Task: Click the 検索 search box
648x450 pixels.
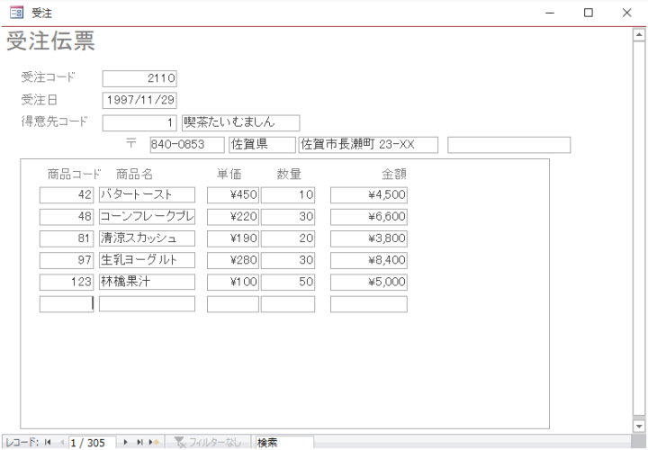Action: (283, 443)
